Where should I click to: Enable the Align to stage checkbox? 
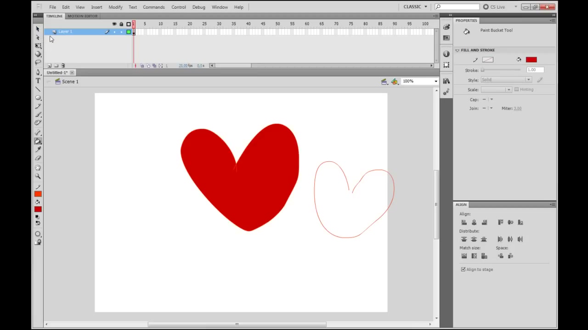(463, 269)
